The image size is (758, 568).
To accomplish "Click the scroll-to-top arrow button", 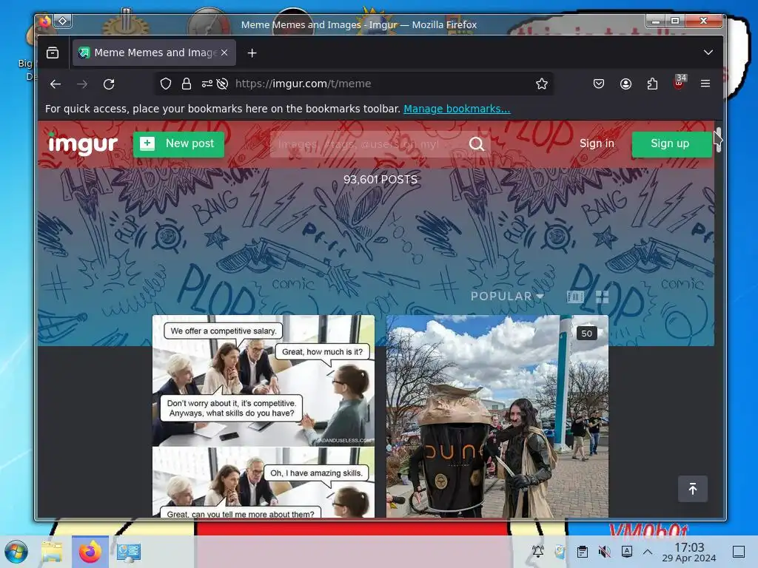I will click(x=692, y=489).
